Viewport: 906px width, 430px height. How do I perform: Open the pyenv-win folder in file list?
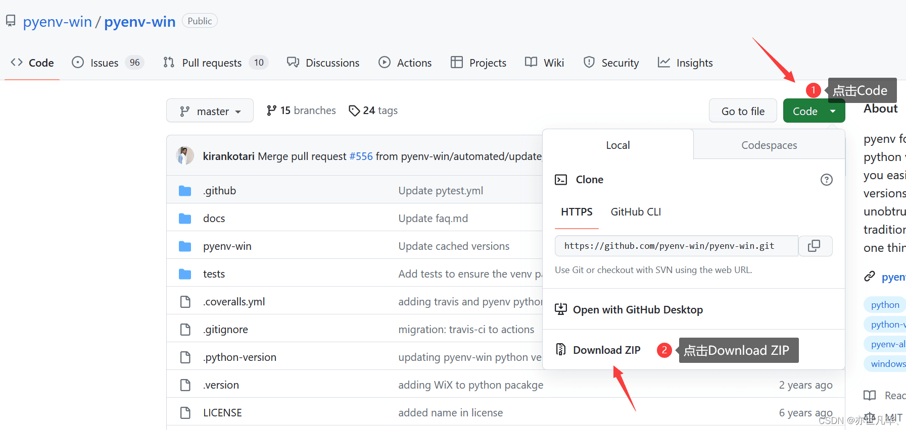click(227, 246)
